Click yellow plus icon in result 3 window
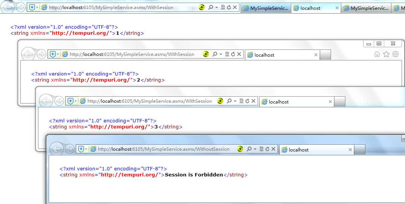The height and width of the screenshot is (204, 405). click(x=220, y=101)
